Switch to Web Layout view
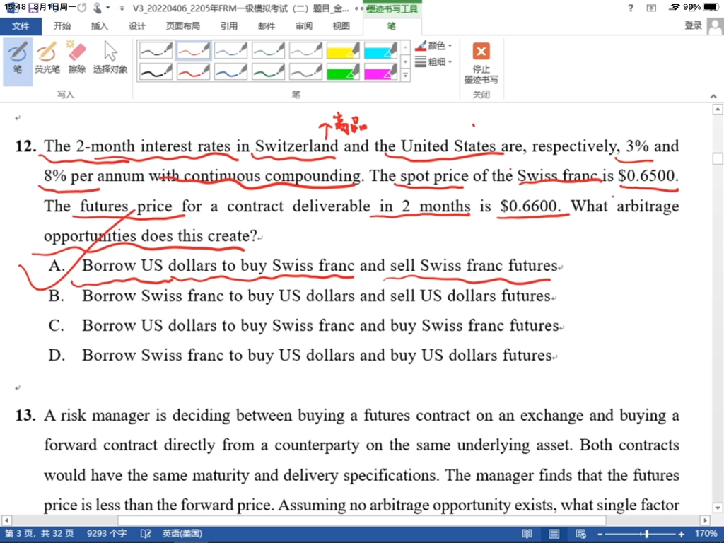This screenshot has height=543, width=724. (x=580, y=534)
